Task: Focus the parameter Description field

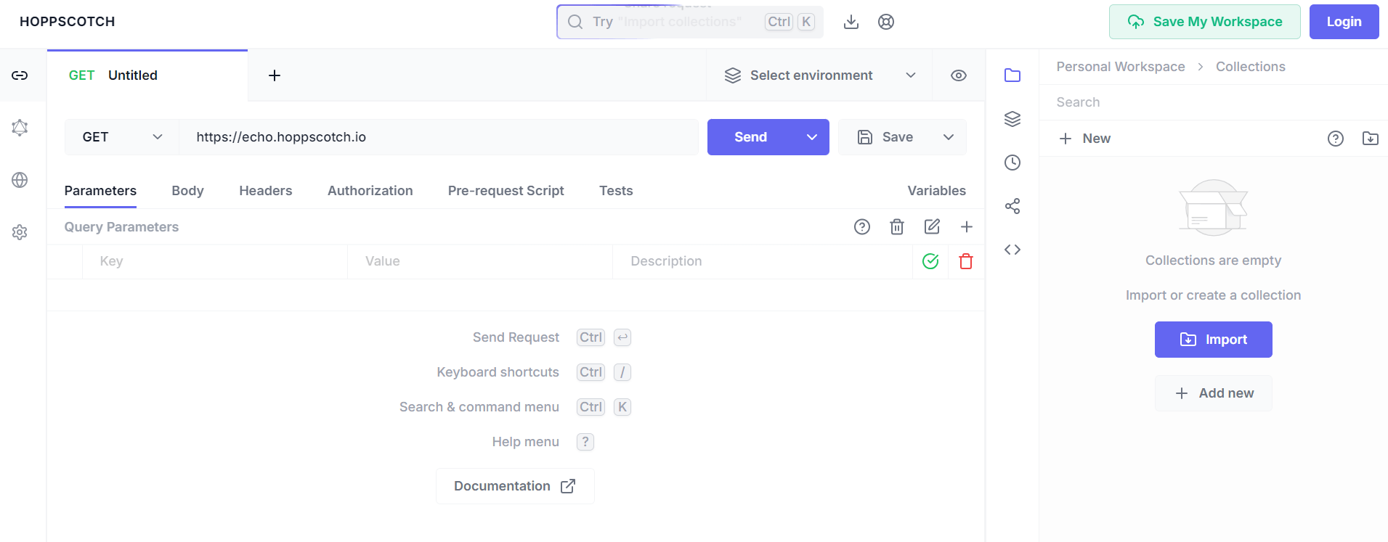Action: click(763, 261)
